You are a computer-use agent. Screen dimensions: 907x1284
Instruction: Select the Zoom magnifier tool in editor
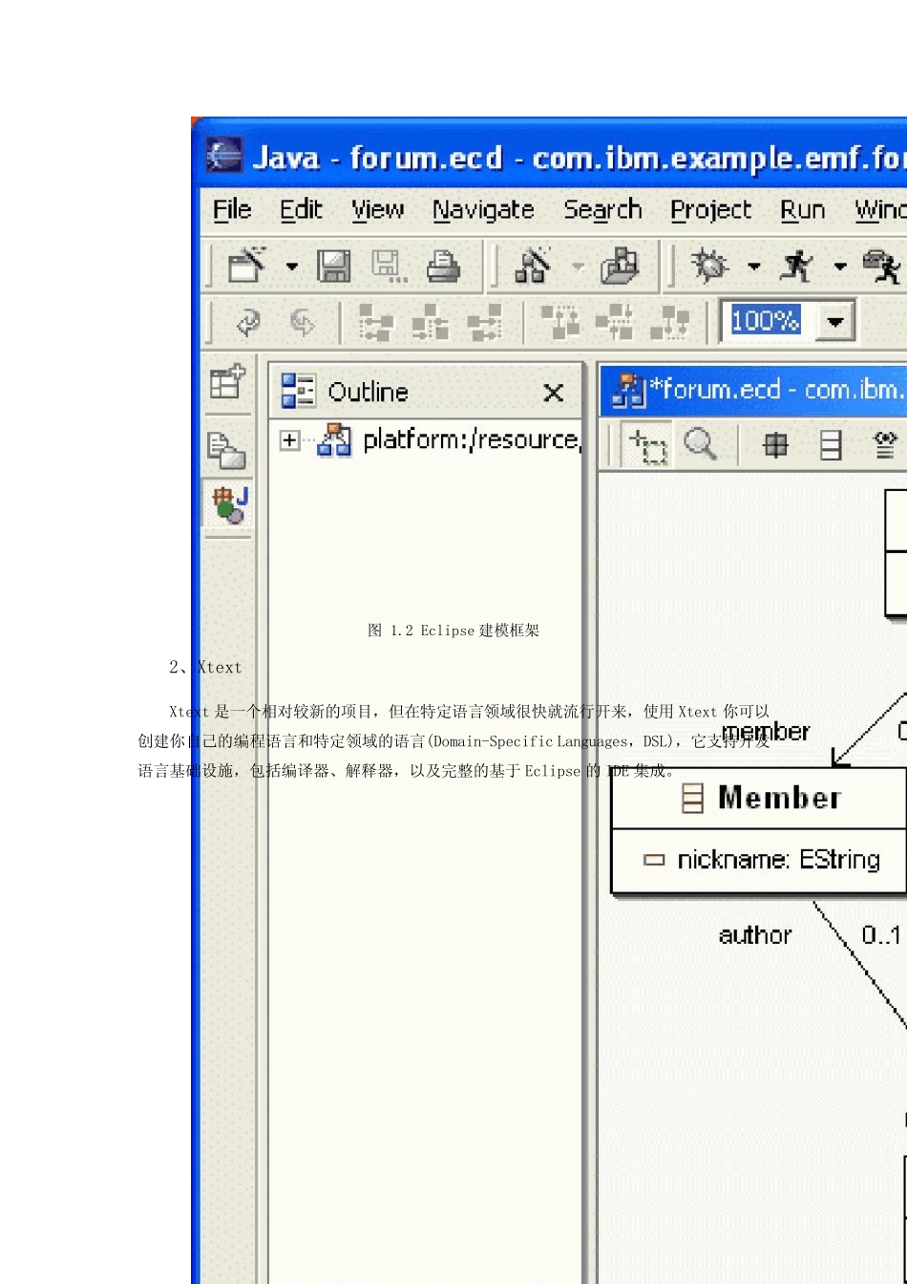pos(701,444)
